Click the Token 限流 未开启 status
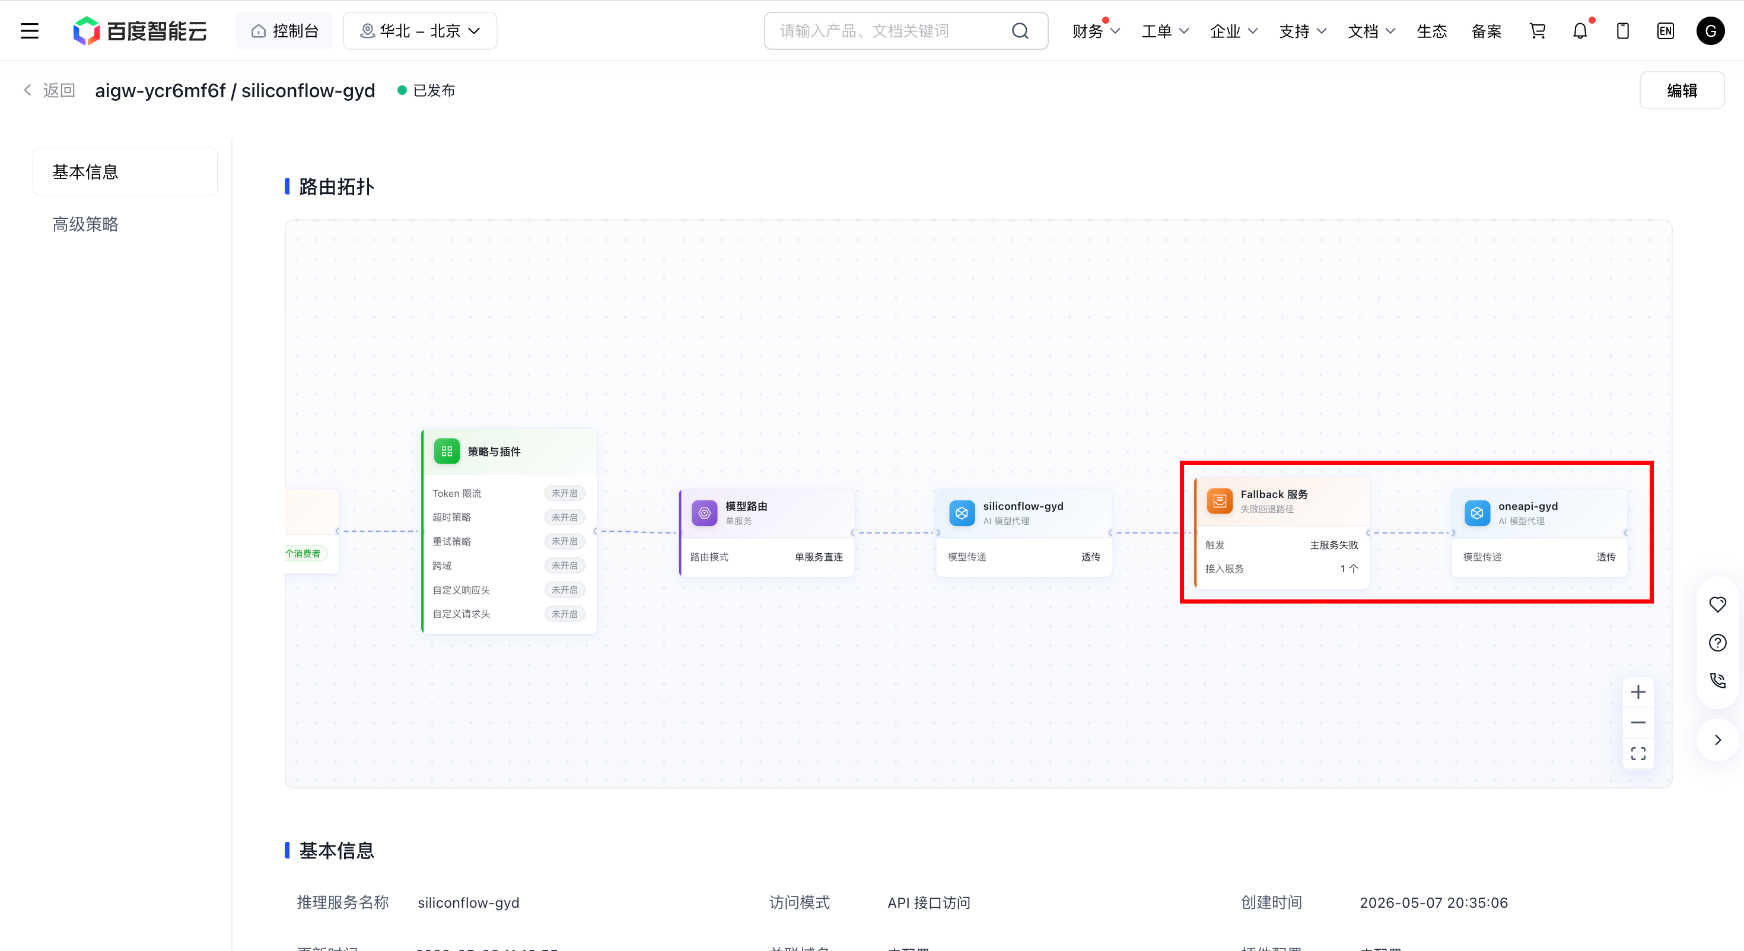This screenshot has height=951, width=1744. 565,493
